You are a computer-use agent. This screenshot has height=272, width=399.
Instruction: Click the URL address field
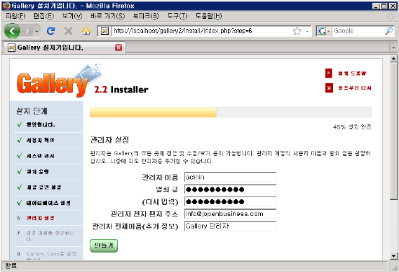point(201,31)
